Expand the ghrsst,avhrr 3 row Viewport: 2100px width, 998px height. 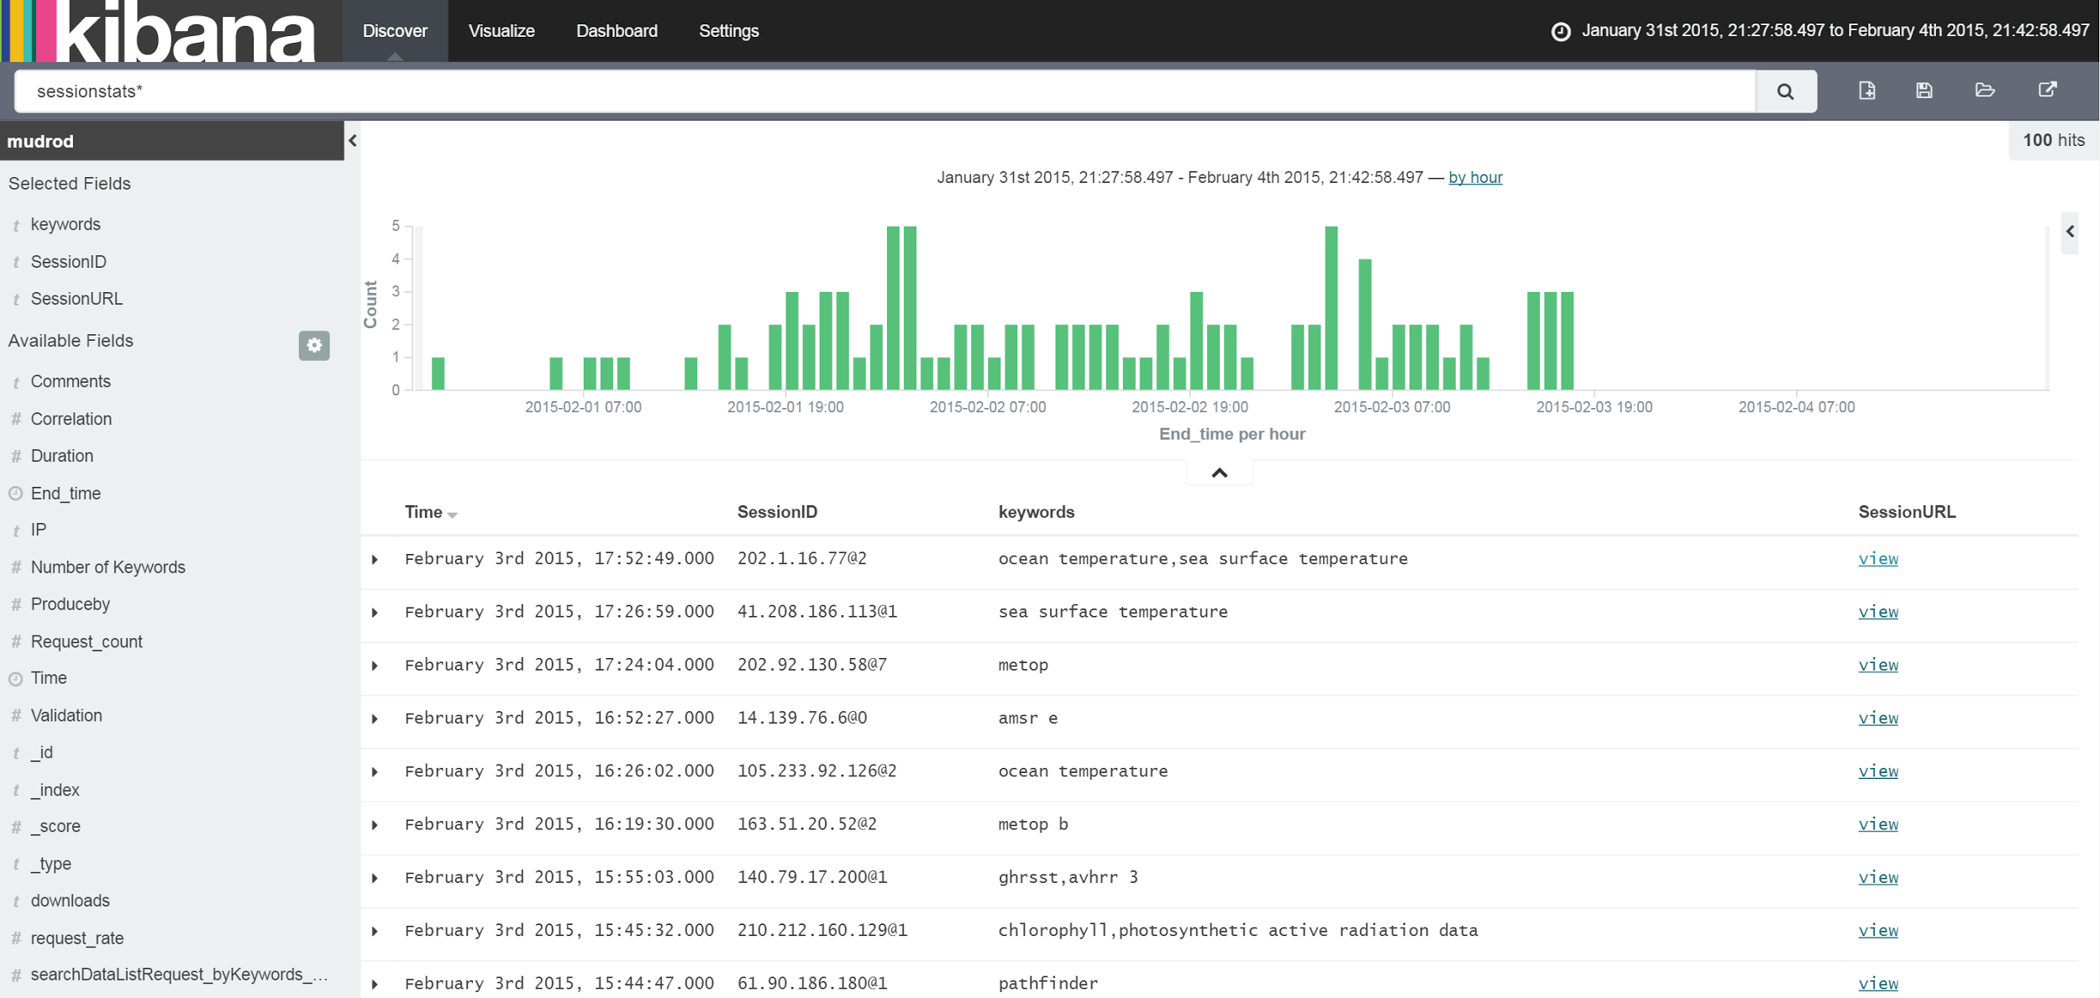375,878
